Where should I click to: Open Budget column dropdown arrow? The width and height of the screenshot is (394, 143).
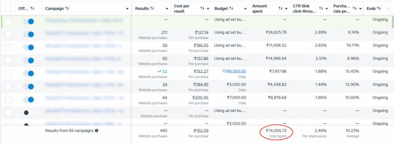coord(245,9)
